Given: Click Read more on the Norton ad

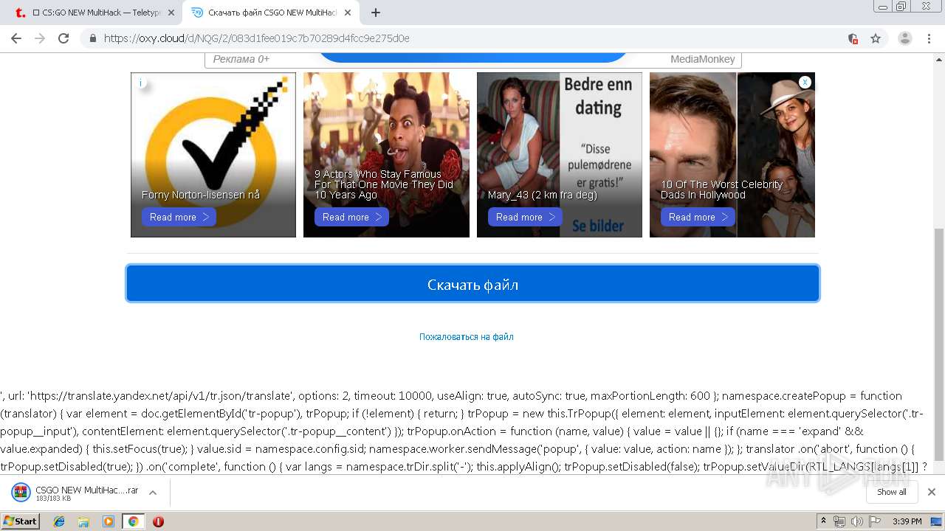Looking at the screenshot, I should click(x=179, y=217).
